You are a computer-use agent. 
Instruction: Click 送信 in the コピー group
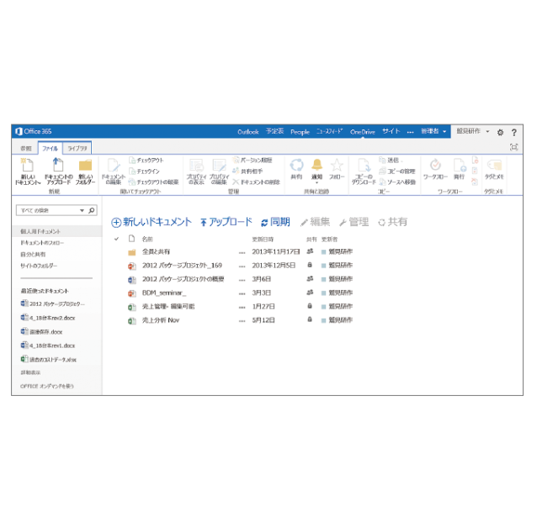(x=389, y=160)
